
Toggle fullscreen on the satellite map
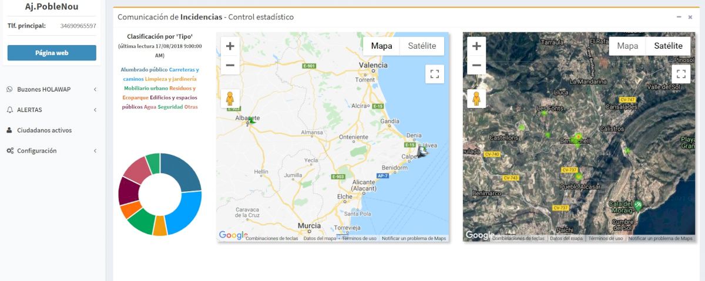(x=681, y=74)
